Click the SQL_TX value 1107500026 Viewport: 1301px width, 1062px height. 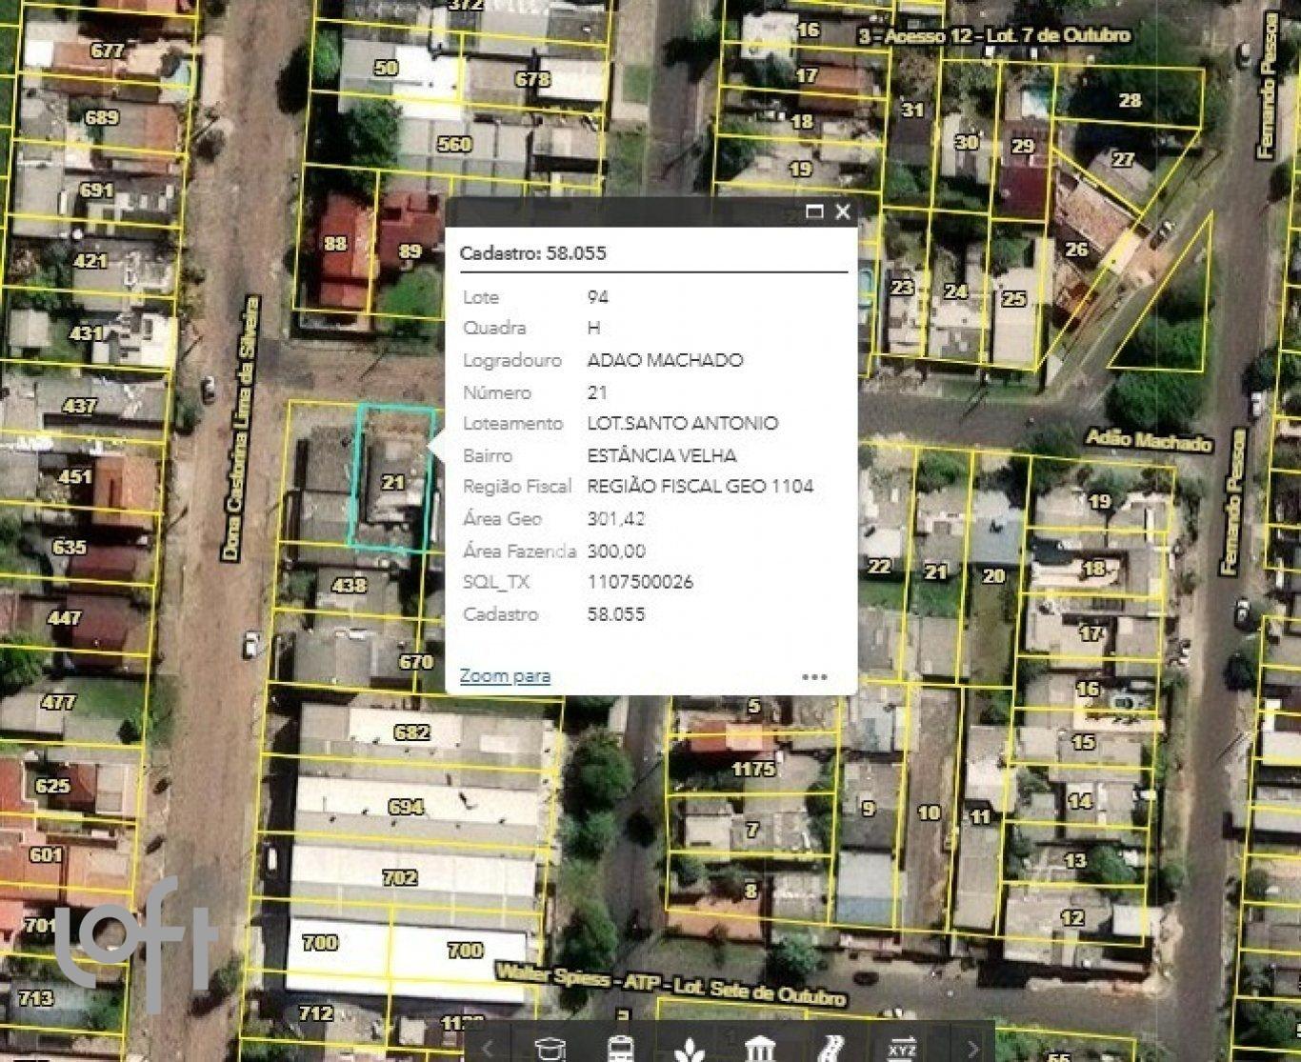pos(640,582)
